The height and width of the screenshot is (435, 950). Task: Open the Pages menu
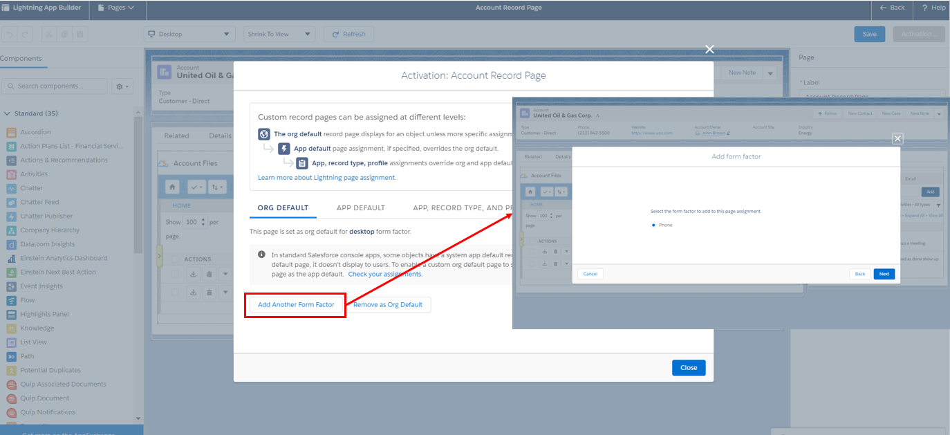pyautogui.click(x=115, y=8)
